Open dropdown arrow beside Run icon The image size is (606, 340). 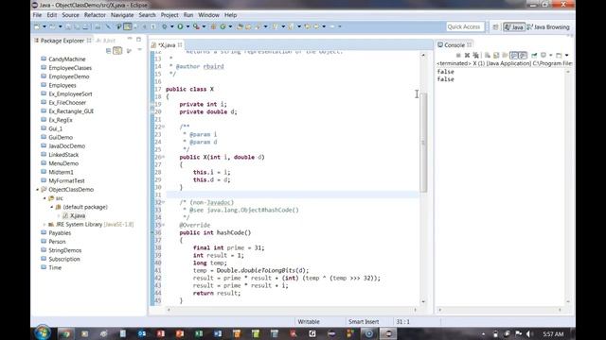tap(187, 26)
